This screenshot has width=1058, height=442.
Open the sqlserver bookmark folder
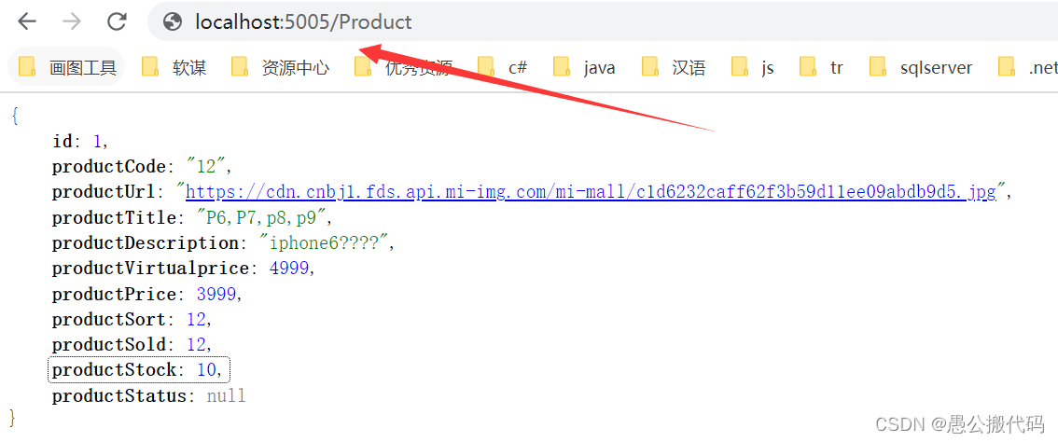[x=922, y=67]
